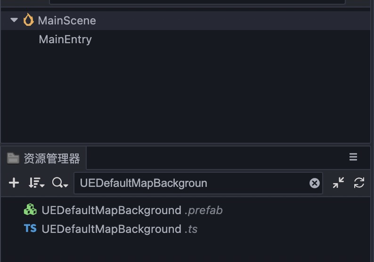Select the MainScene node label

pyautogui.click(x=67, y=21)
